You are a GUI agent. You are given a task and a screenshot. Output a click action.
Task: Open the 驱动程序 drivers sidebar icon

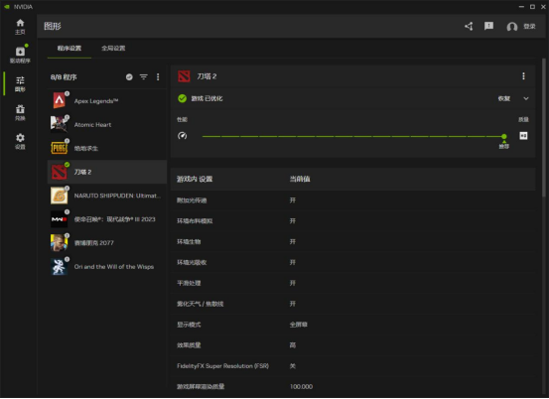pyautogui.click(x=20, y=55)
